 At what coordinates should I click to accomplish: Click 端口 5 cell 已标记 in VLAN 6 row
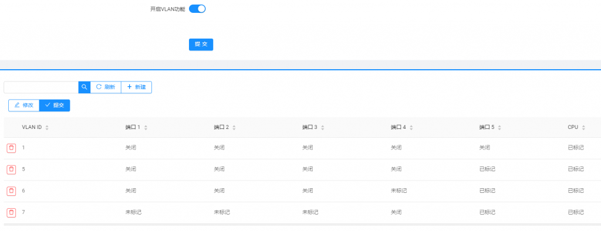click(487, 191)
